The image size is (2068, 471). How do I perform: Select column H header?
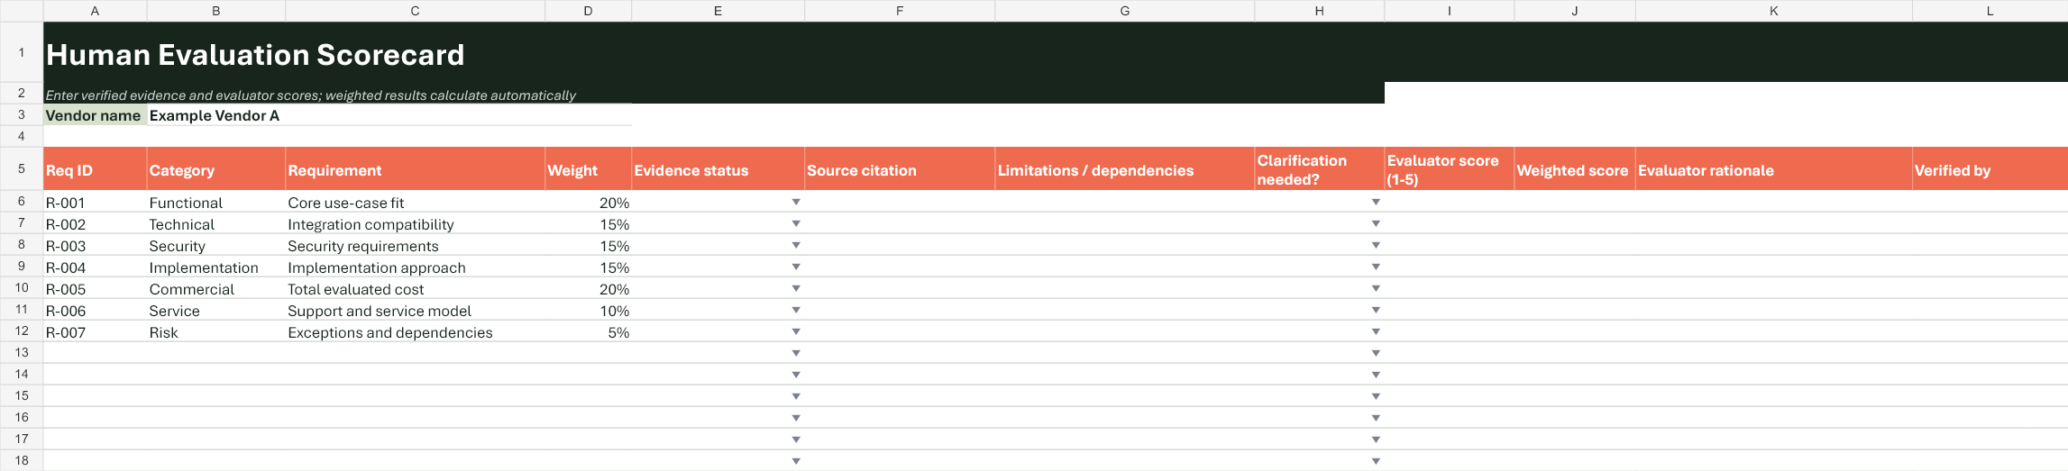[1319, 11]
